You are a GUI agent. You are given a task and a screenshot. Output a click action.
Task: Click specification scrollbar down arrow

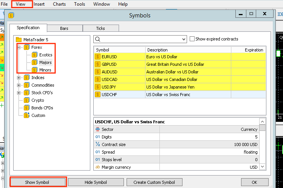pyautogui.click(x=263, y=167)
